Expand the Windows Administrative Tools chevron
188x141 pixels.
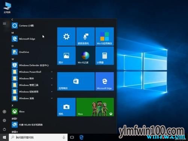click(52, 85)
